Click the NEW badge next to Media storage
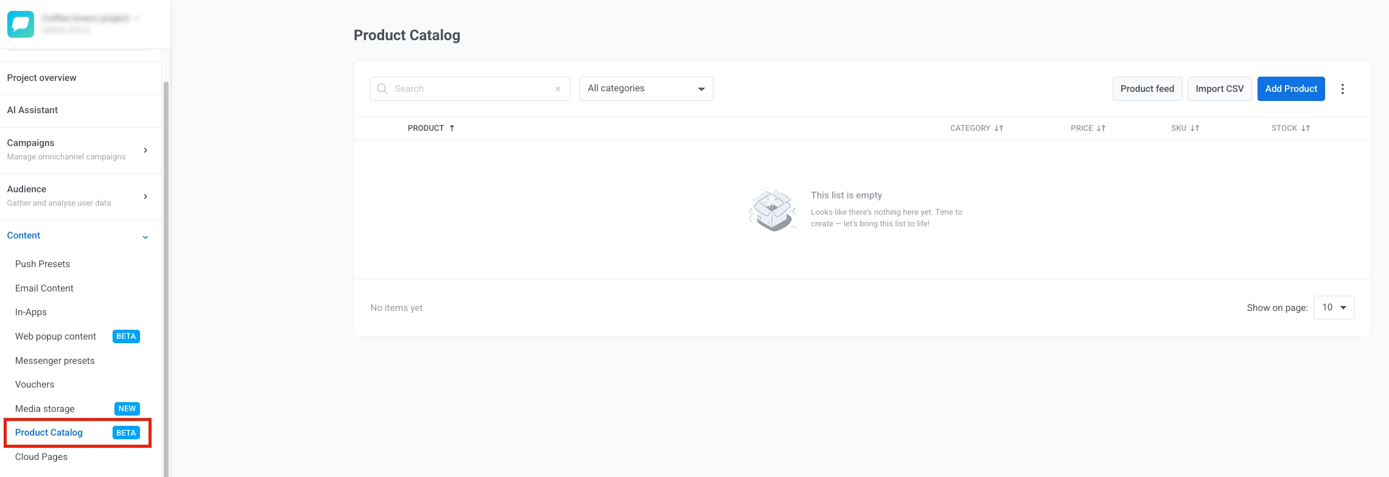 127,409
